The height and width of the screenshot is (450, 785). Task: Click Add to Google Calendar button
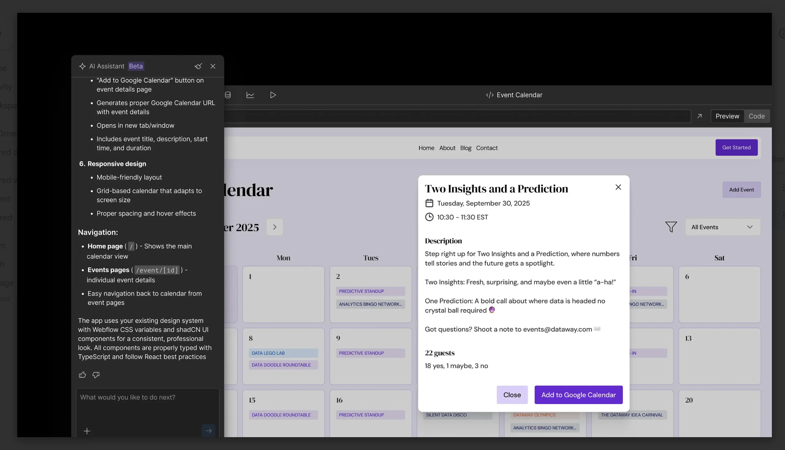pos(579,395)
